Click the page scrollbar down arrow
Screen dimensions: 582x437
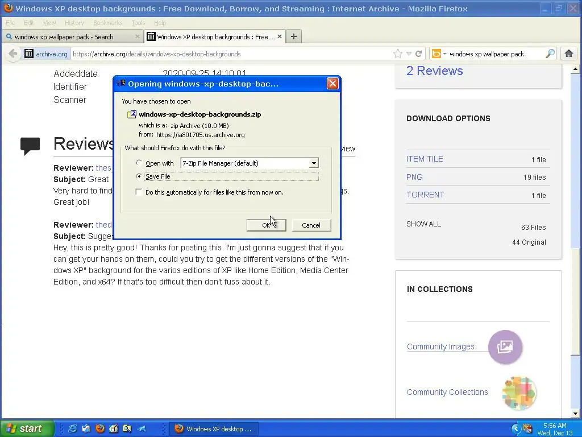pyautogui.click(x=575, y=413)
